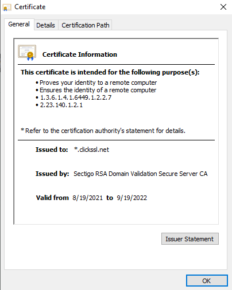The image size is (232, 290).
Task: Click the Certificate window title text
Action: coord(30,7)
